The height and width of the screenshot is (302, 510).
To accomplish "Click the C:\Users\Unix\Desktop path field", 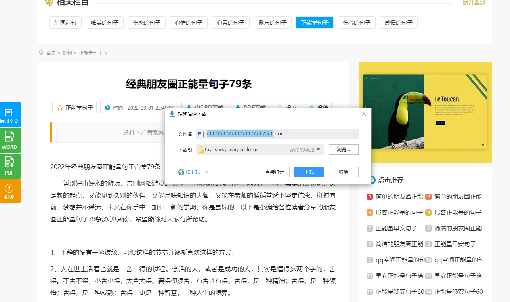I will click(260, 150).
